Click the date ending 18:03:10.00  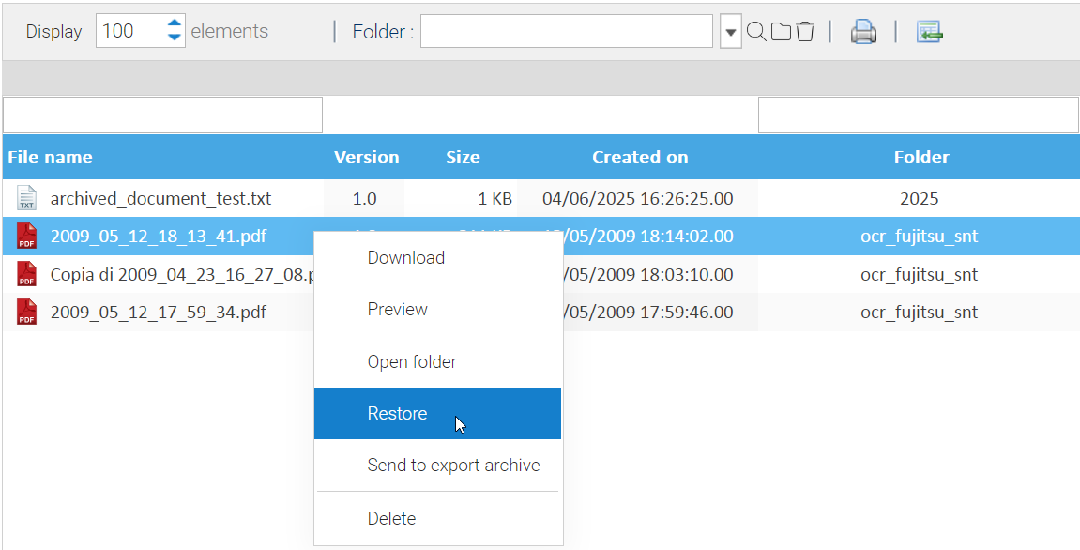[x=648, y=274]
